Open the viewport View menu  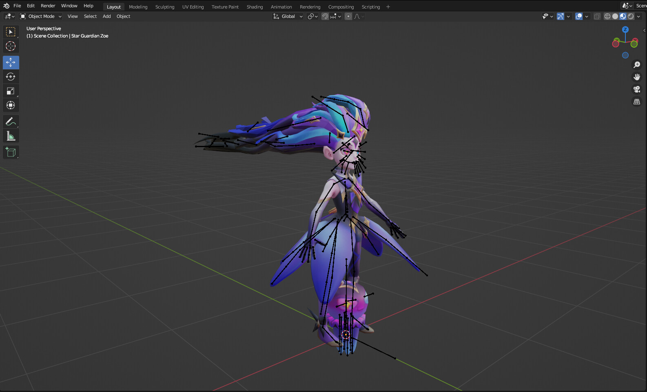pyautogui.click(x=73, y=16)
